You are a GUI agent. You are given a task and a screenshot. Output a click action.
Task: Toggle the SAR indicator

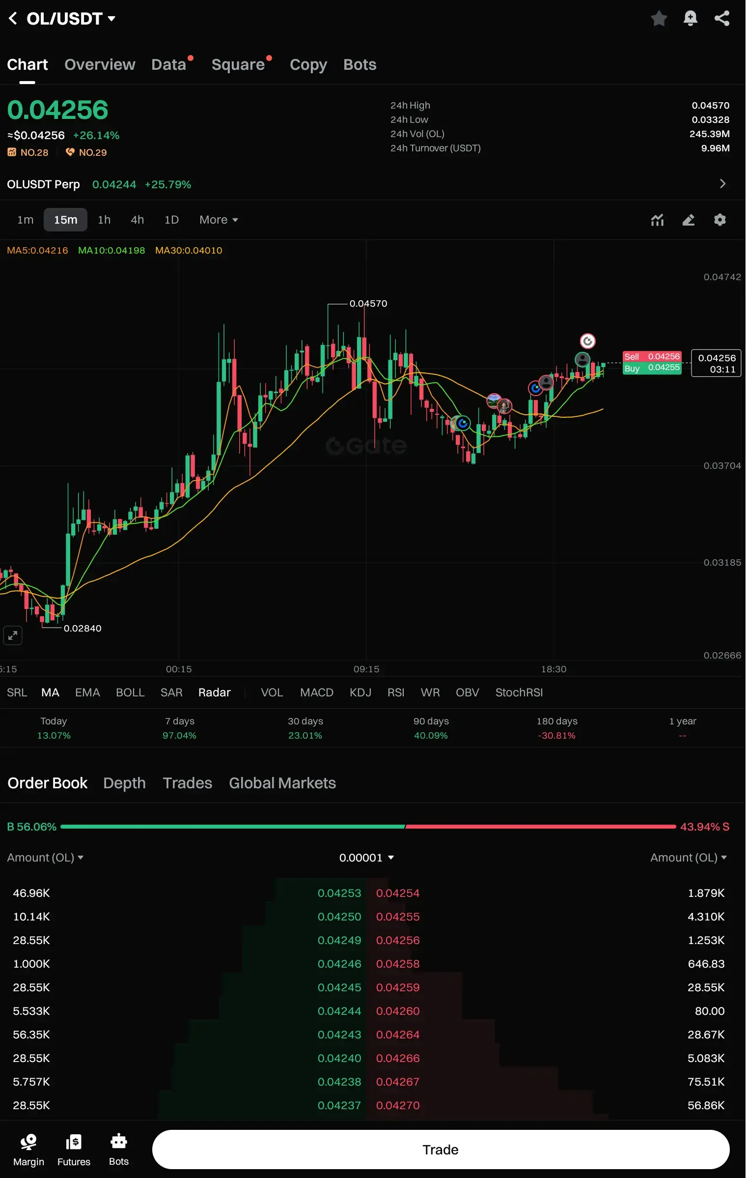[171, 692]
